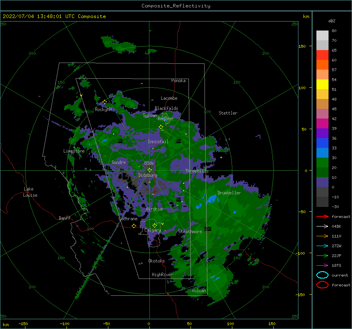
Task: Click the Okotoks city label
Action: click(156, 261)
